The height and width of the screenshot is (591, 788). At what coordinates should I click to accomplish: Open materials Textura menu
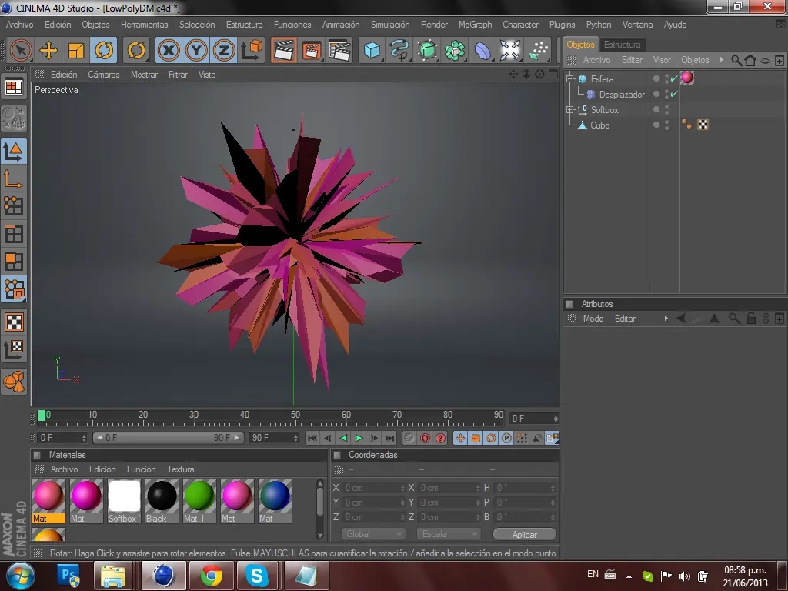[180, 469]
